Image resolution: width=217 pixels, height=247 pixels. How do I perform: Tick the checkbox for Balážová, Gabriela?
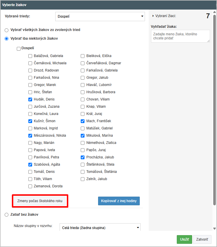click(x=30, y=56)
